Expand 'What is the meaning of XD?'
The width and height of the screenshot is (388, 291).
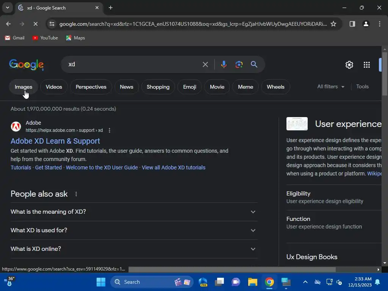pyautogui.click(x=134, y=212)
